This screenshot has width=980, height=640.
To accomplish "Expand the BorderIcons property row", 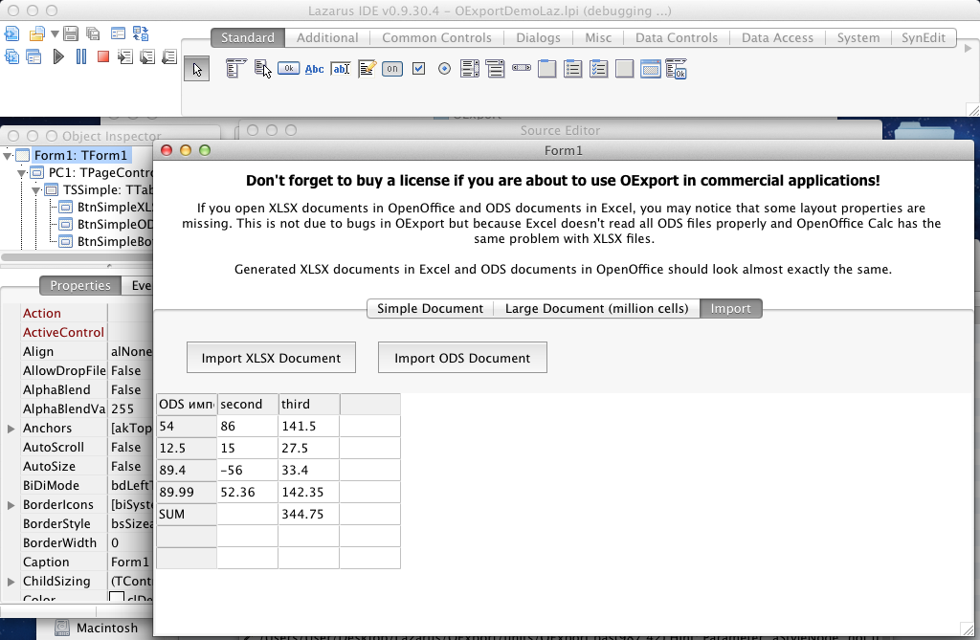I will [11, 505].
